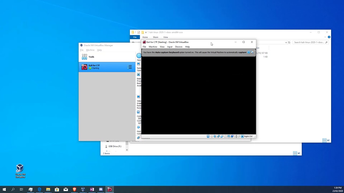344x193 pixels.
Task: Expand the Kali for CTF machine tools menu
Action: [130, 67]
